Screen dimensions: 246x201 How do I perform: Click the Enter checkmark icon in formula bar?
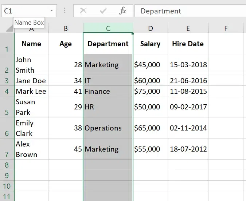point(103,11)
